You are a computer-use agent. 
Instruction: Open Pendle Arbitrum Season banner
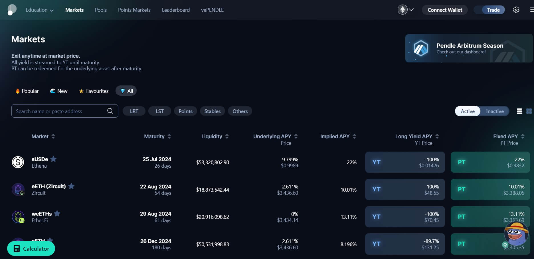point(469,48)
